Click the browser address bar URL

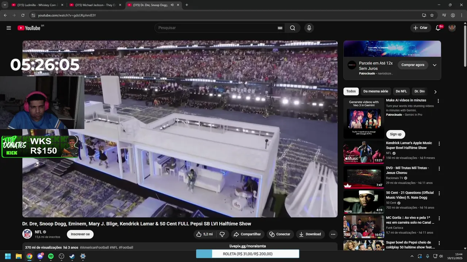coord(67,15)
